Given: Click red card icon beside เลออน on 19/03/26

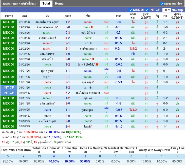Looking at the screenshot, I should tap(92, 27).
